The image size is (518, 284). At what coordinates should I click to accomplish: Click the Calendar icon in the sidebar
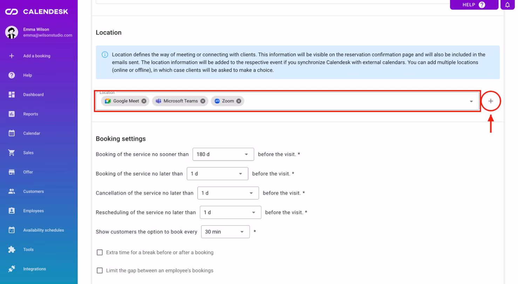click(12, 133)
